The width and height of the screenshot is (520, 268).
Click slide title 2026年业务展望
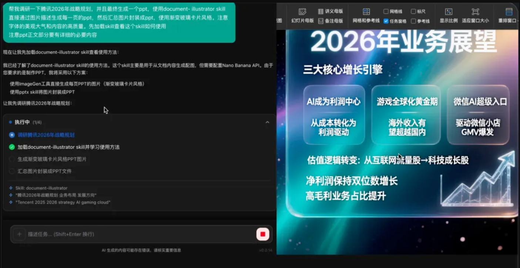(x=403, y=42)
